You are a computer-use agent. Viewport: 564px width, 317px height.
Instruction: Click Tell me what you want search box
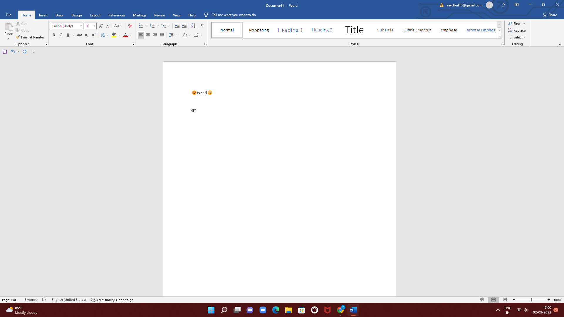[234, 15]
